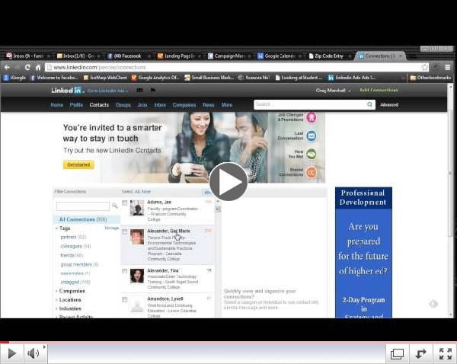This screenshot has width=457, height=364.
Task: Expand the Industries filter section
Action: point(69,308)
